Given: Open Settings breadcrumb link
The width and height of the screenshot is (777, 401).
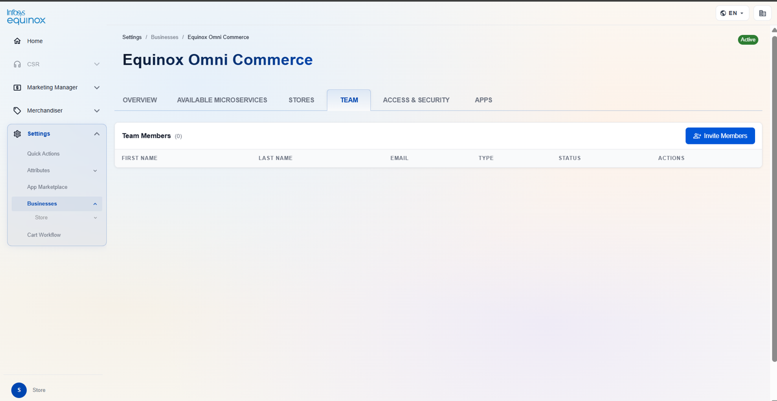Looking at the screenshot, I should 132,37.
